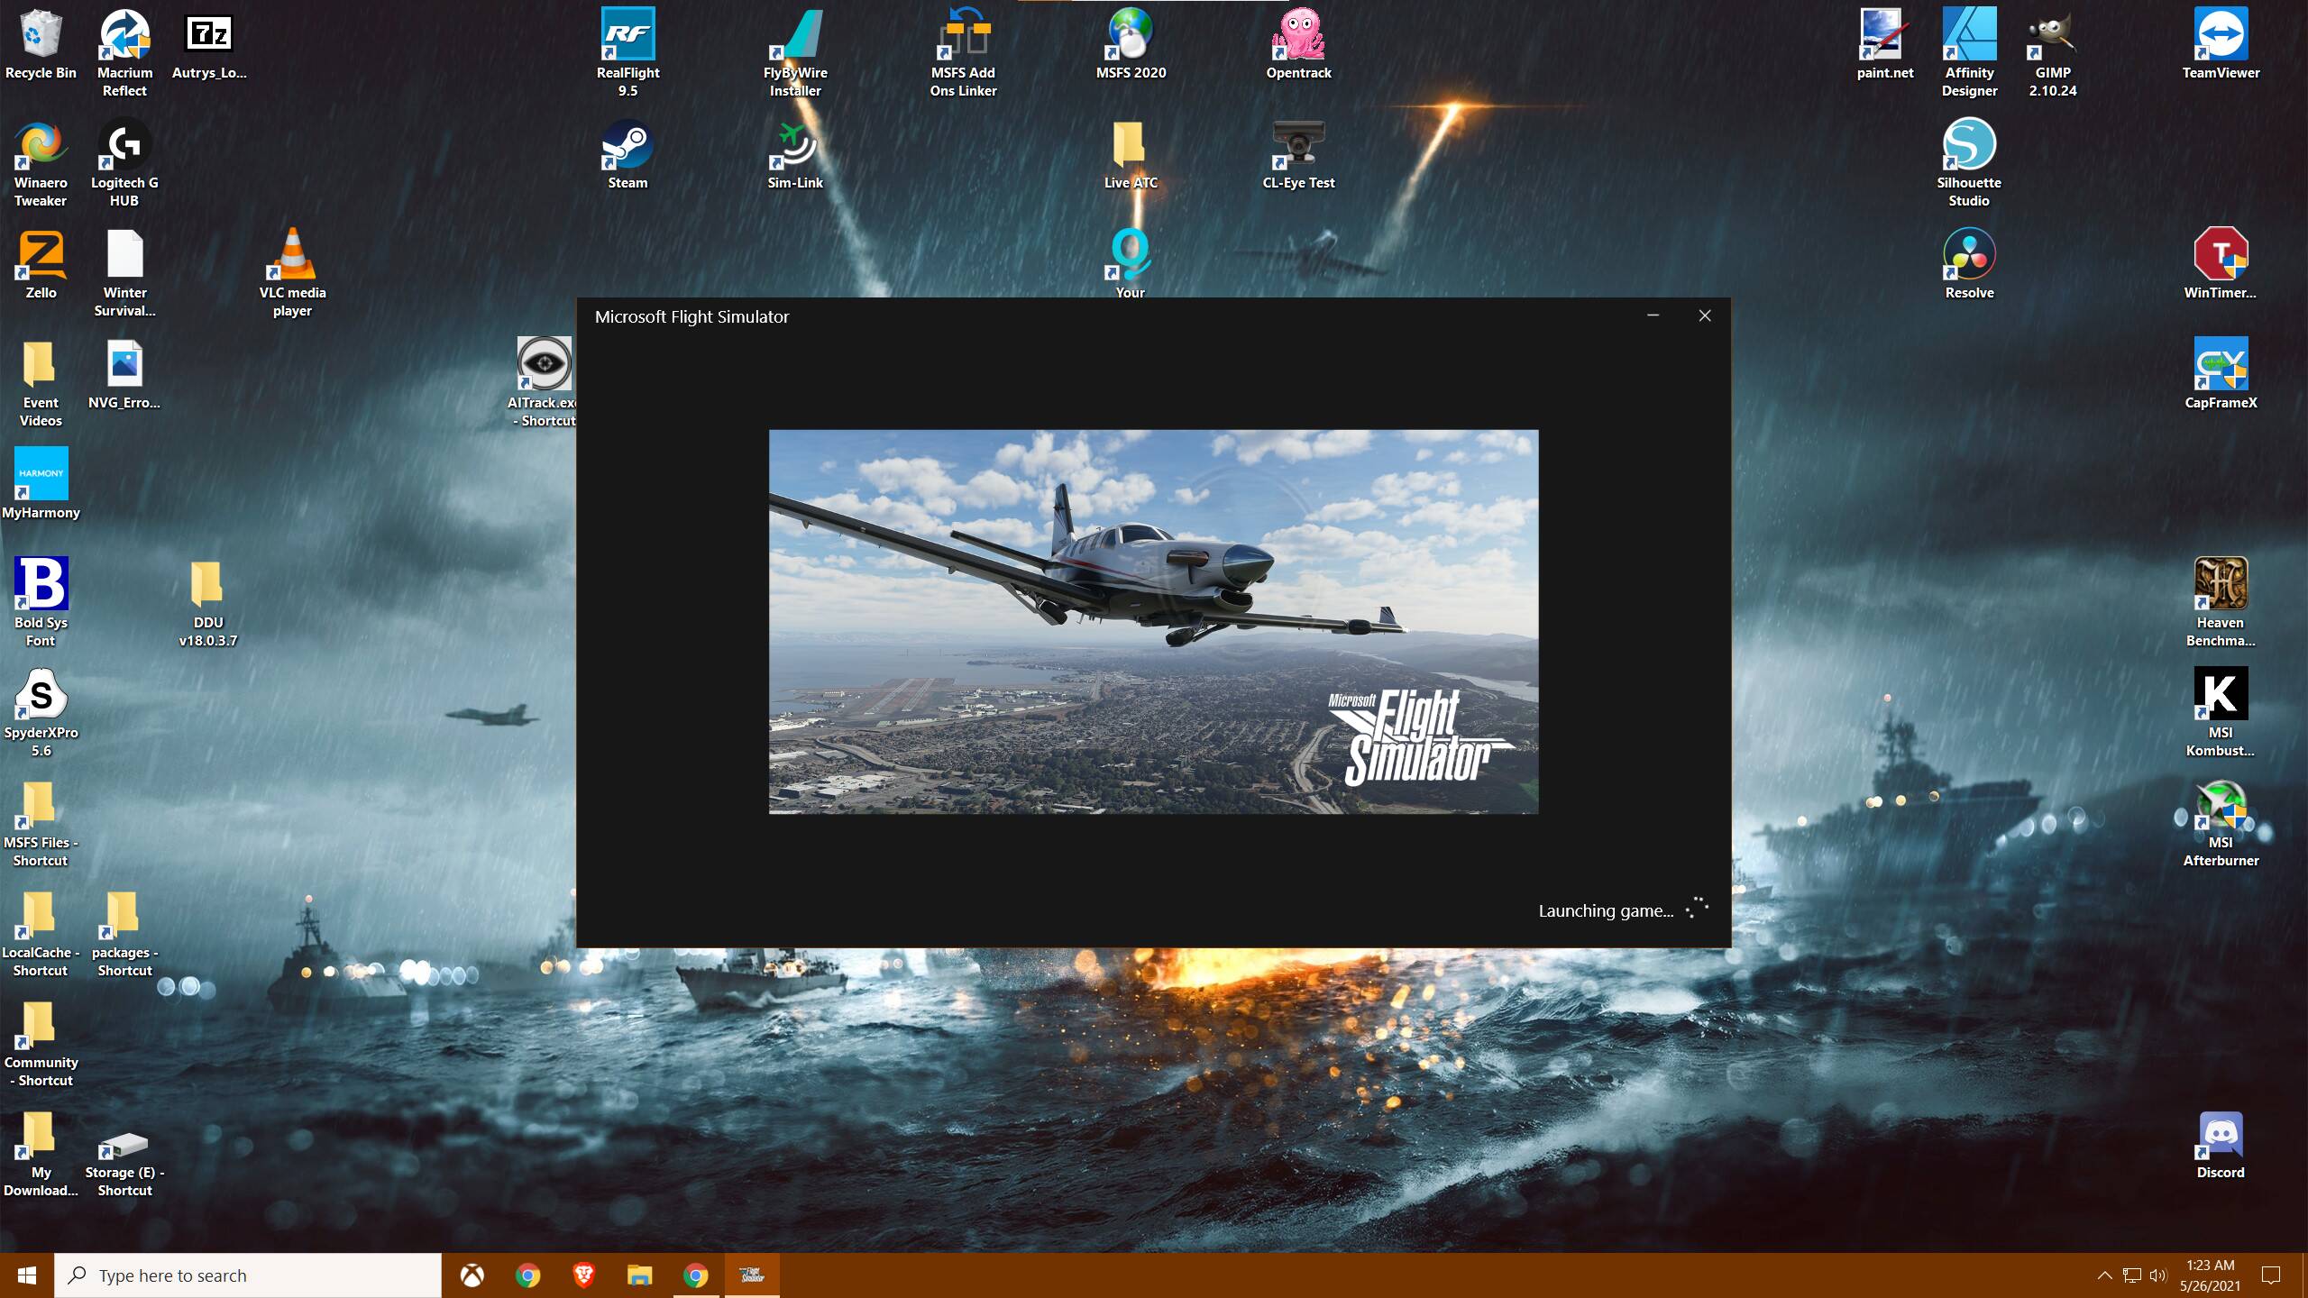Open VLC media player icon
Viewport: 2308px width, 1298px height.
[x=292, y=274]
